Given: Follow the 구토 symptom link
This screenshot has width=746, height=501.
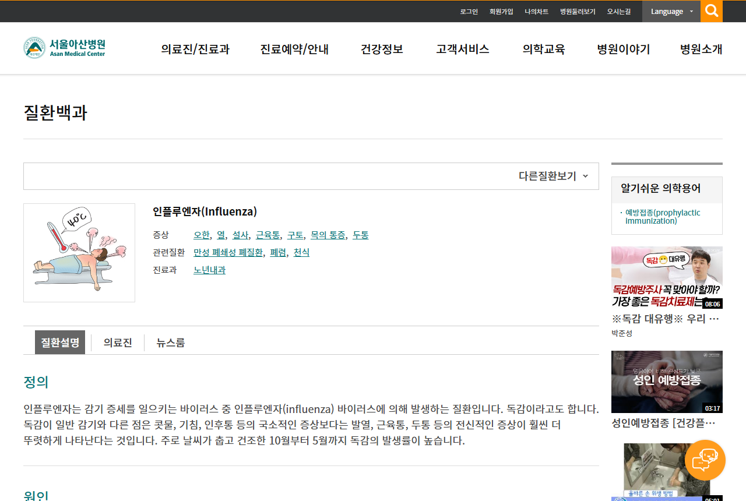Looking at the screenshot, I should (295, 235).
